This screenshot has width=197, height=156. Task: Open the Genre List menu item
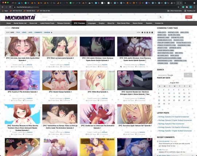(x=33, y=23)
